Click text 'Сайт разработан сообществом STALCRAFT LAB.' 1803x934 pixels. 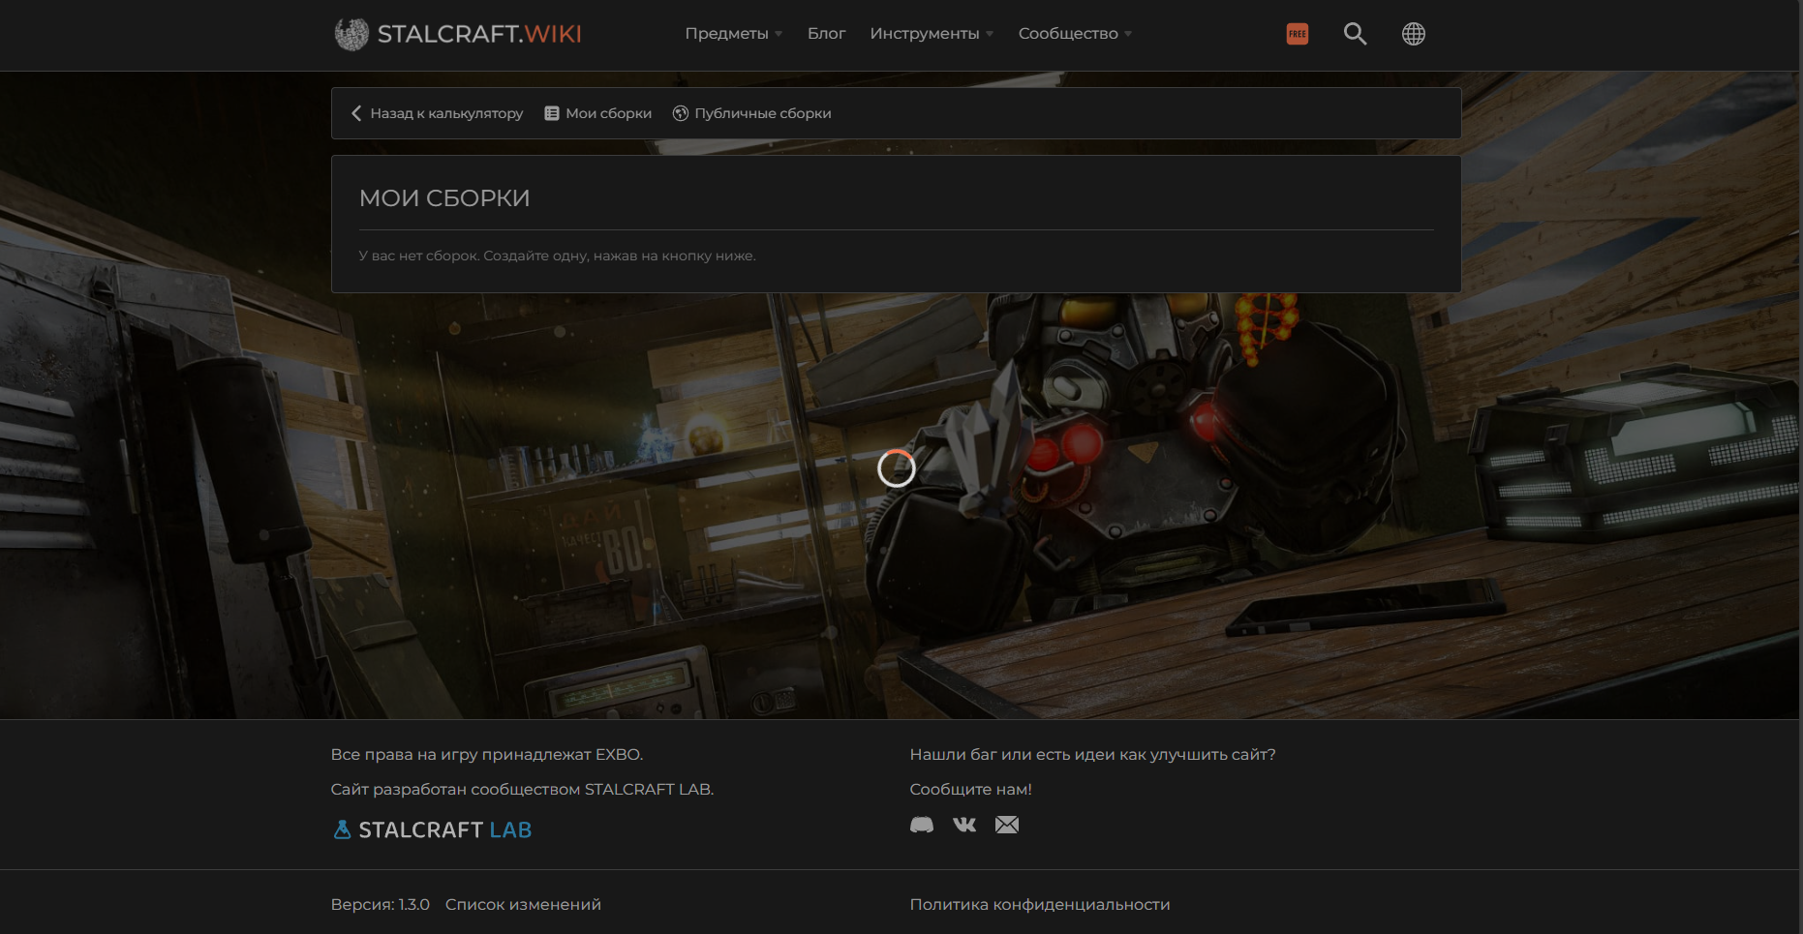pos(522,789)
